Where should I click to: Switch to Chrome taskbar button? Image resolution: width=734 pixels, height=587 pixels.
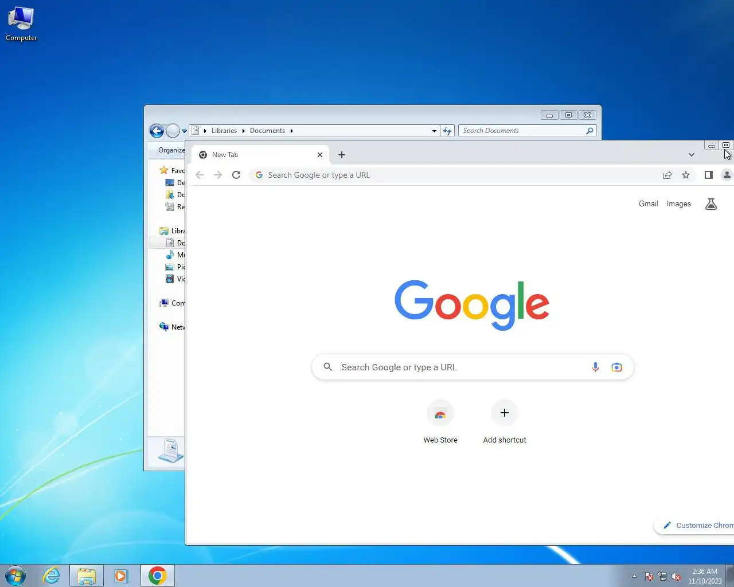158,576
